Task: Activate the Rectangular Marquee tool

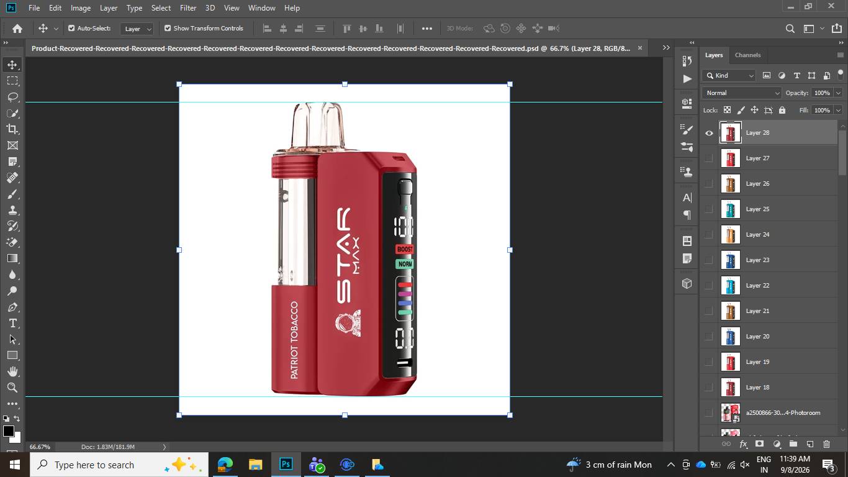Action: [x=12, y=81]
